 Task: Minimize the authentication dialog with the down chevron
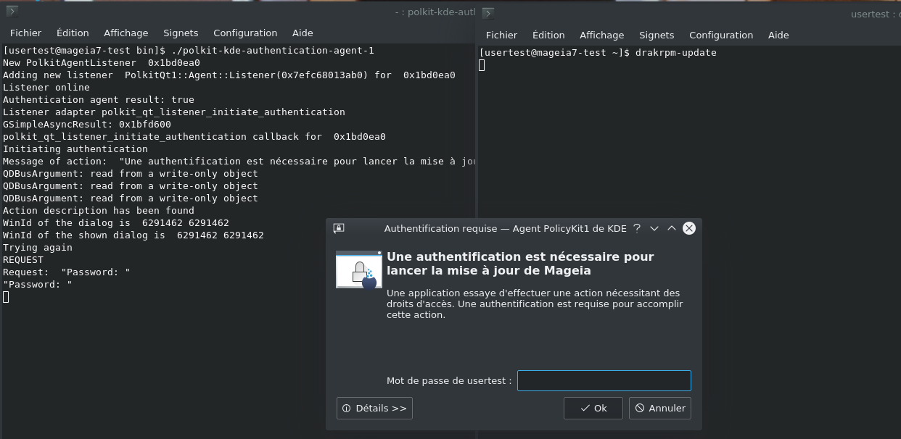[x=654, y=228]
